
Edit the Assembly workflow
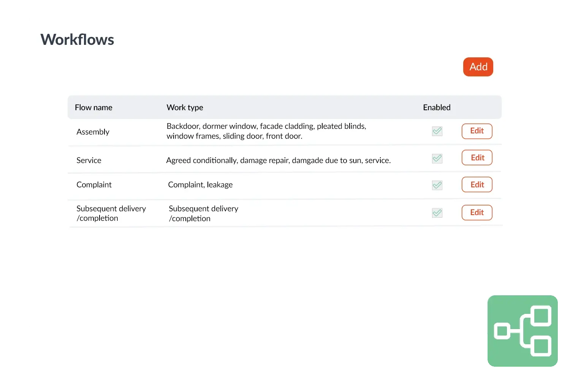pyautogui.click(x=477, y=131)
